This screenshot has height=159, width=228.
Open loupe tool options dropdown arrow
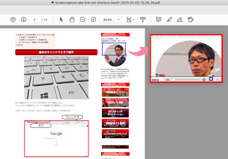(x=218, y=80)
